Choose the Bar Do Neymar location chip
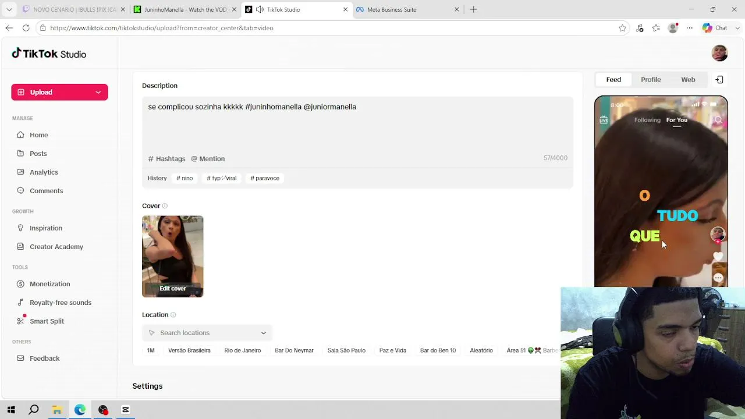Image resolution: width=745 pixels, height=419 pixels. click(294, 350)
